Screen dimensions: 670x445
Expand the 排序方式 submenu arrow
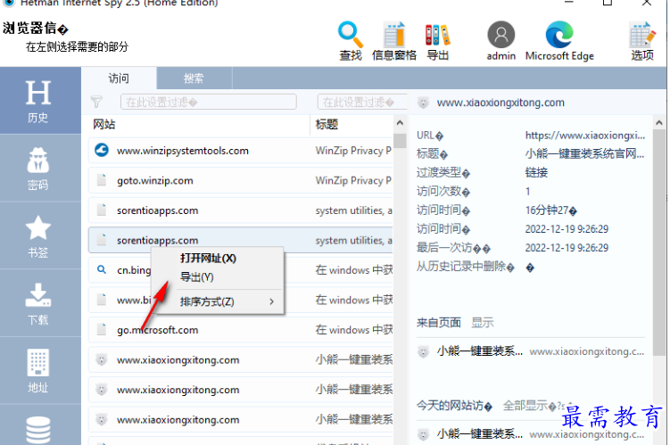[x=272, y=301]
